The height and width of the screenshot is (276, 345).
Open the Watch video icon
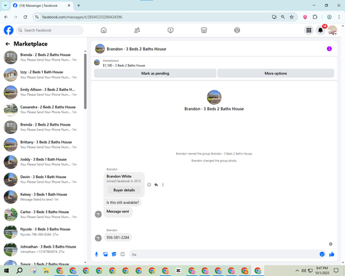170,30
